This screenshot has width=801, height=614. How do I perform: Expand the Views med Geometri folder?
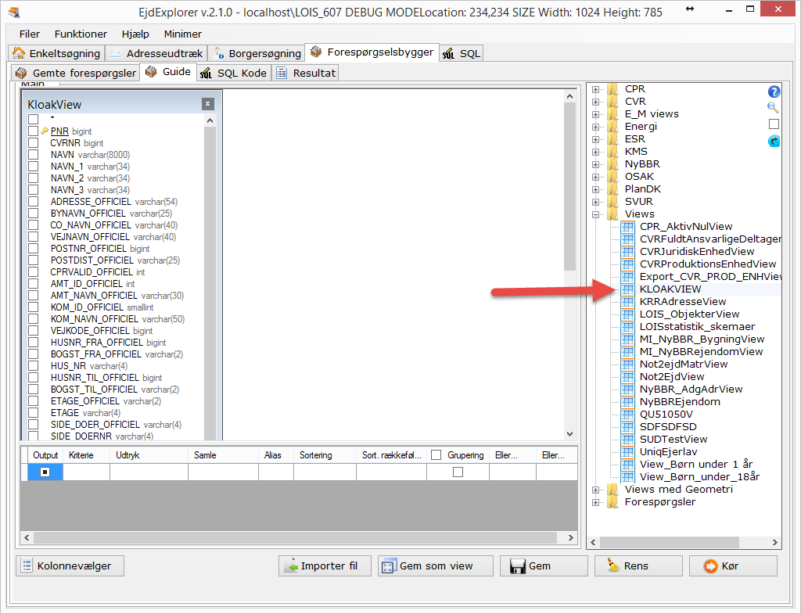596,490
